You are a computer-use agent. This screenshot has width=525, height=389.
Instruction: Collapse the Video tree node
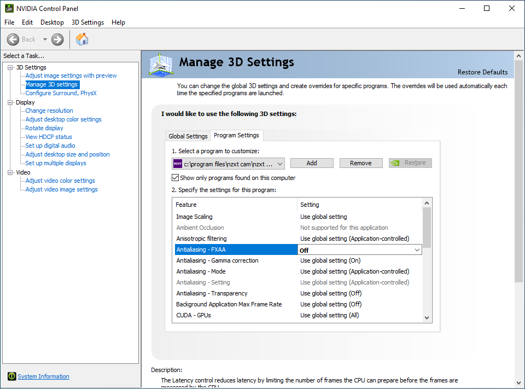tap(10, 172)
